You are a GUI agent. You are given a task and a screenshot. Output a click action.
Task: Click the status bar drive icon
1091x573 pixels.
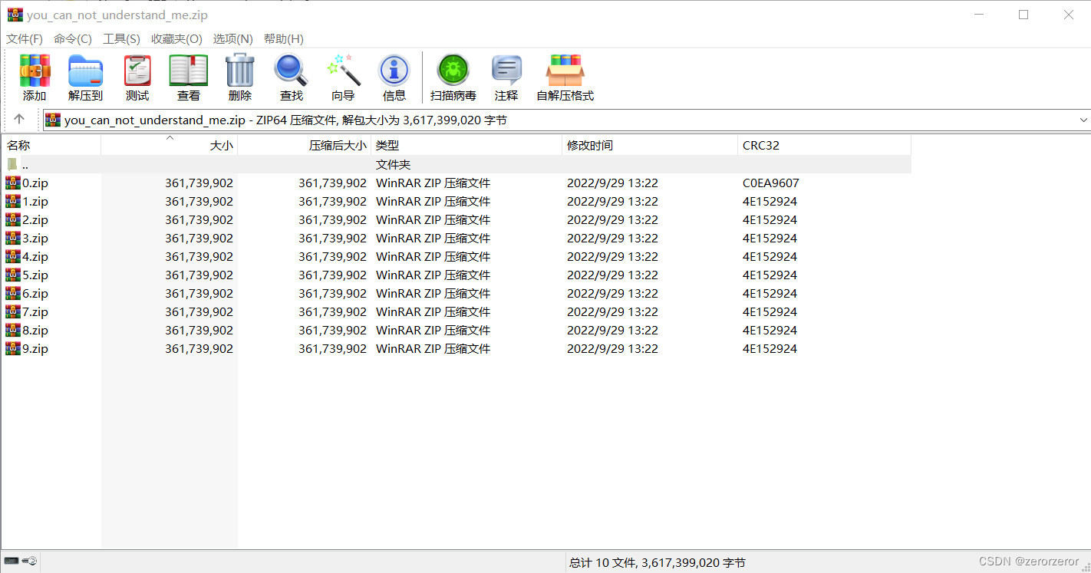(12, 561)
